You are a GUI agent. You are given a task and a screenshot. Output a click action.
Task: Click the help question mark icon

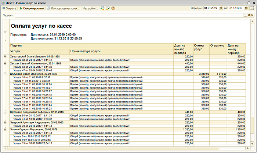pos(113,8)
